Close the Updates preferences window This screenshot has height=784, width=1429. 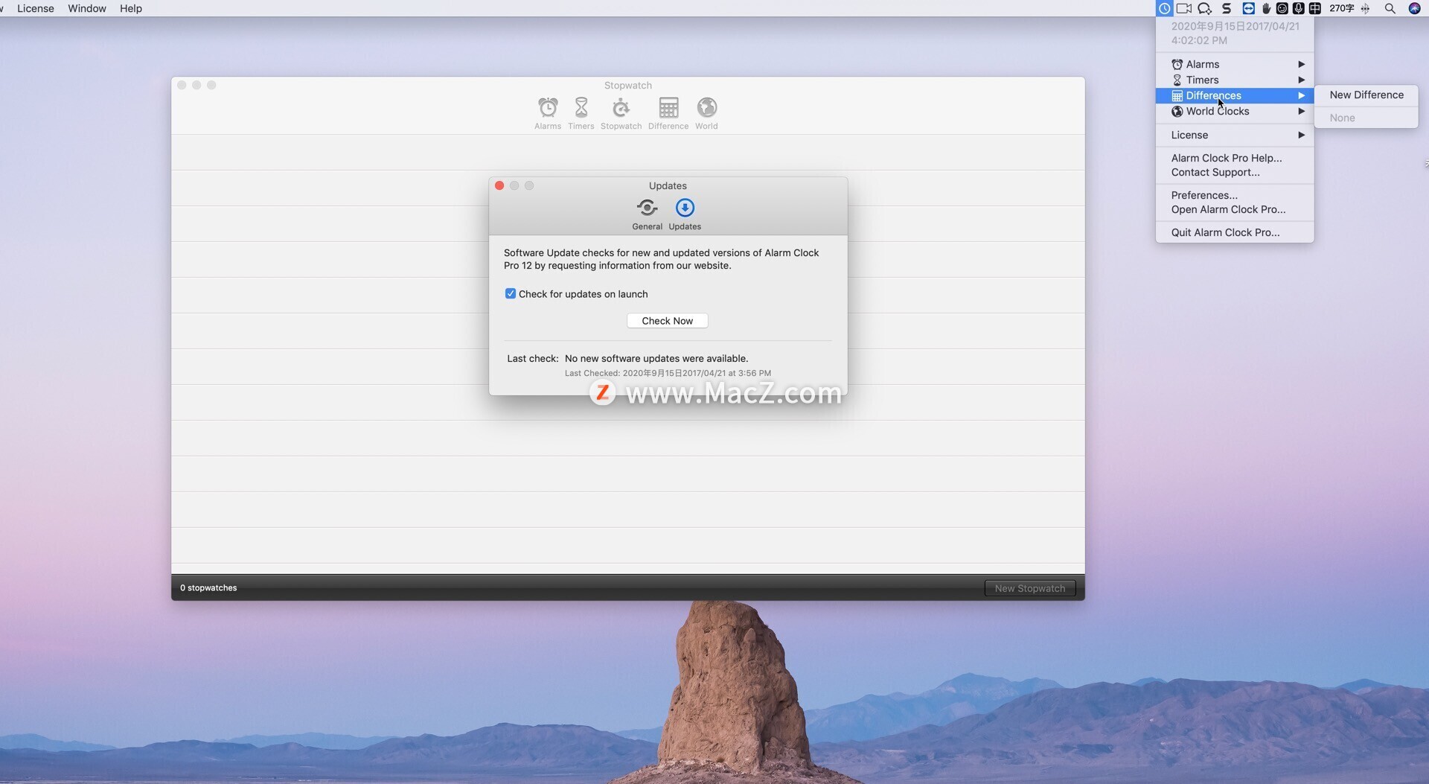pos(499,185)
